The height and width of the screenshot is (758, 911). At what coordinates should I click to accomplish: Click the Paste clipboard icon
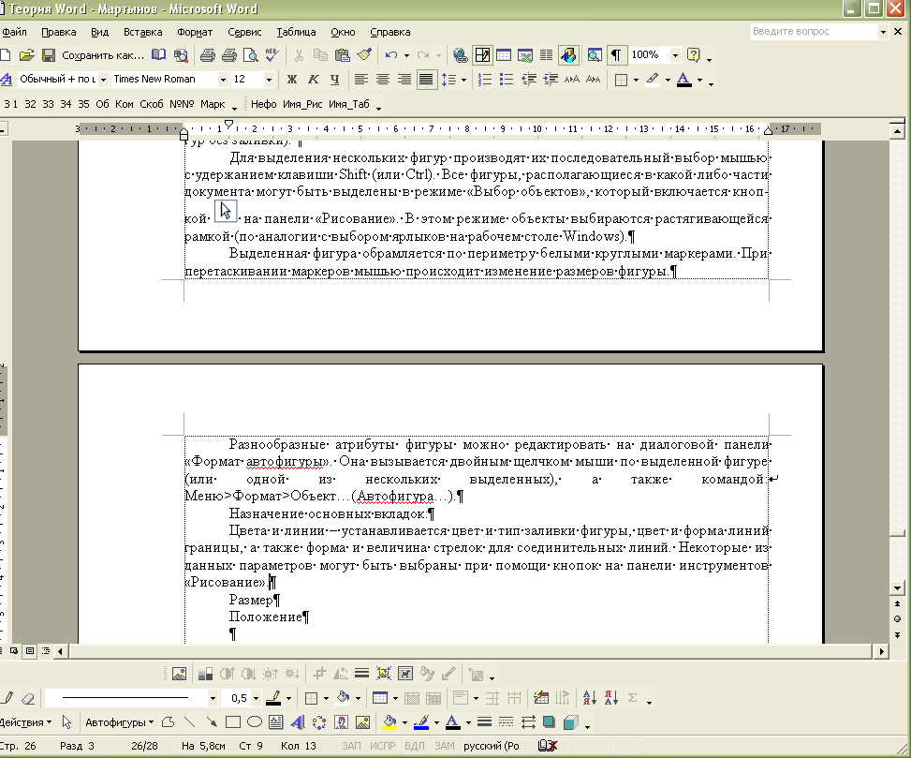(x=342, y=55)
